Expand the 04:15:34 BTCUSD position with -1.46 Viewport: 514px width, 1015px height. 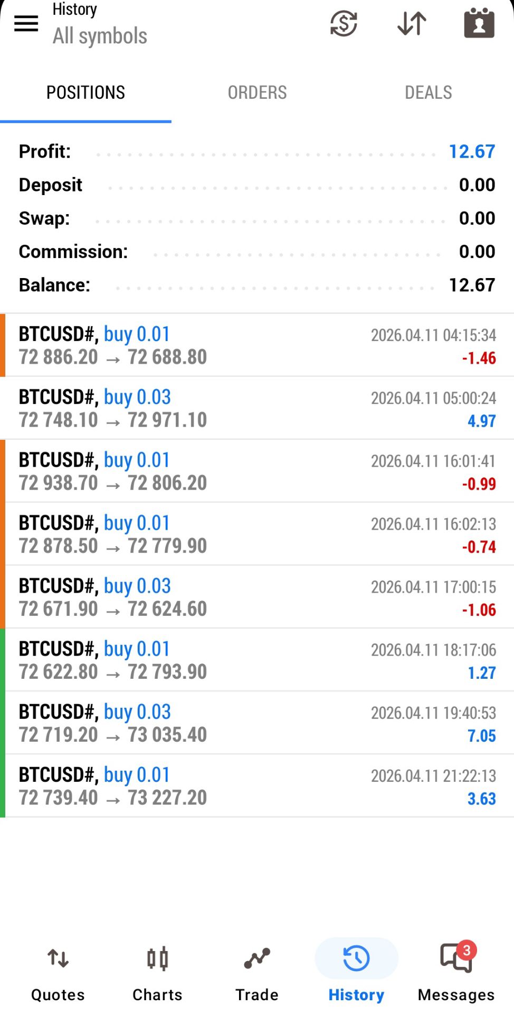[x=257, y=345]
